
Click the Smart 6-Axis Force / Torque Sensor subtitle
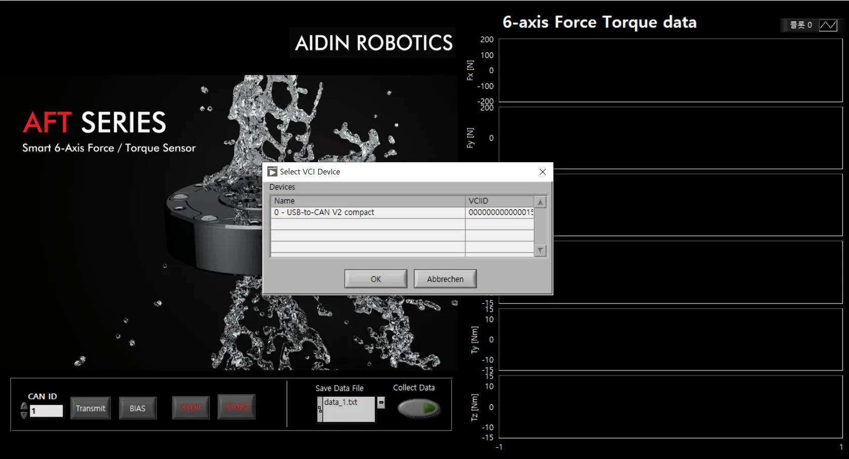point(109,148)
